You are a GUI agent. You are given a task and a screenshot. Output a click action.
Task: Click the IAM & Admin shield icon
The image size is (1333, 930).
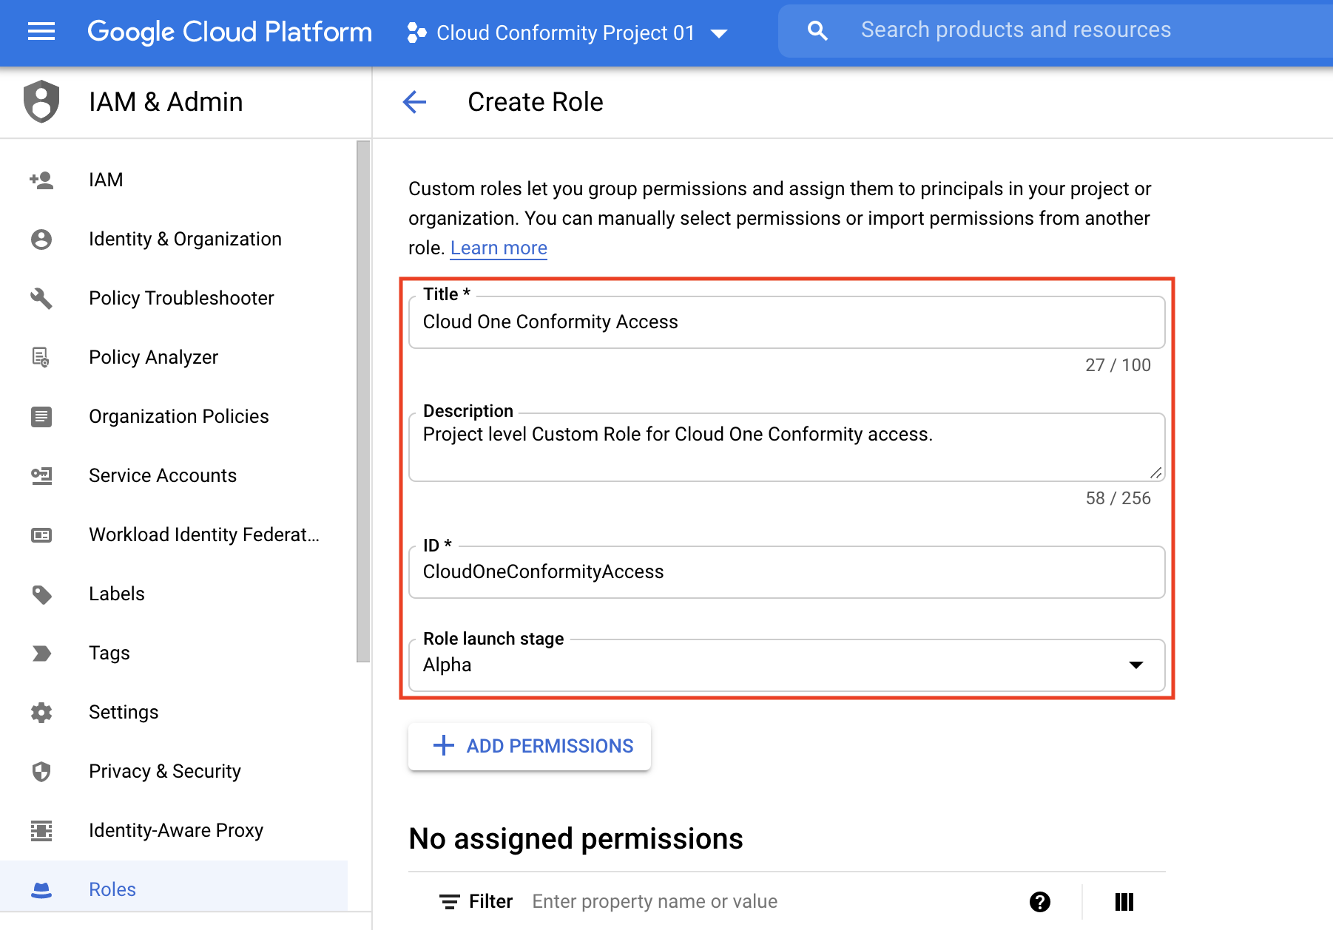point(41,102)
